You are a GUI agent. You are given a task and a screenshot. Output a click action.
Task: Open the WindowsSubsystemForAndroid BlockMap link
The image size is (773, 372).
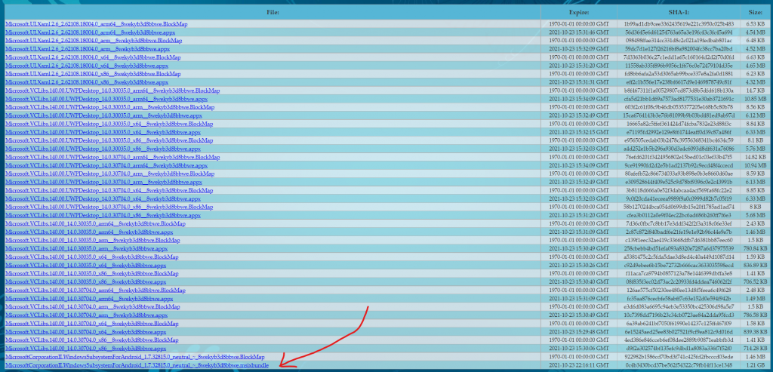pos(134,356)
